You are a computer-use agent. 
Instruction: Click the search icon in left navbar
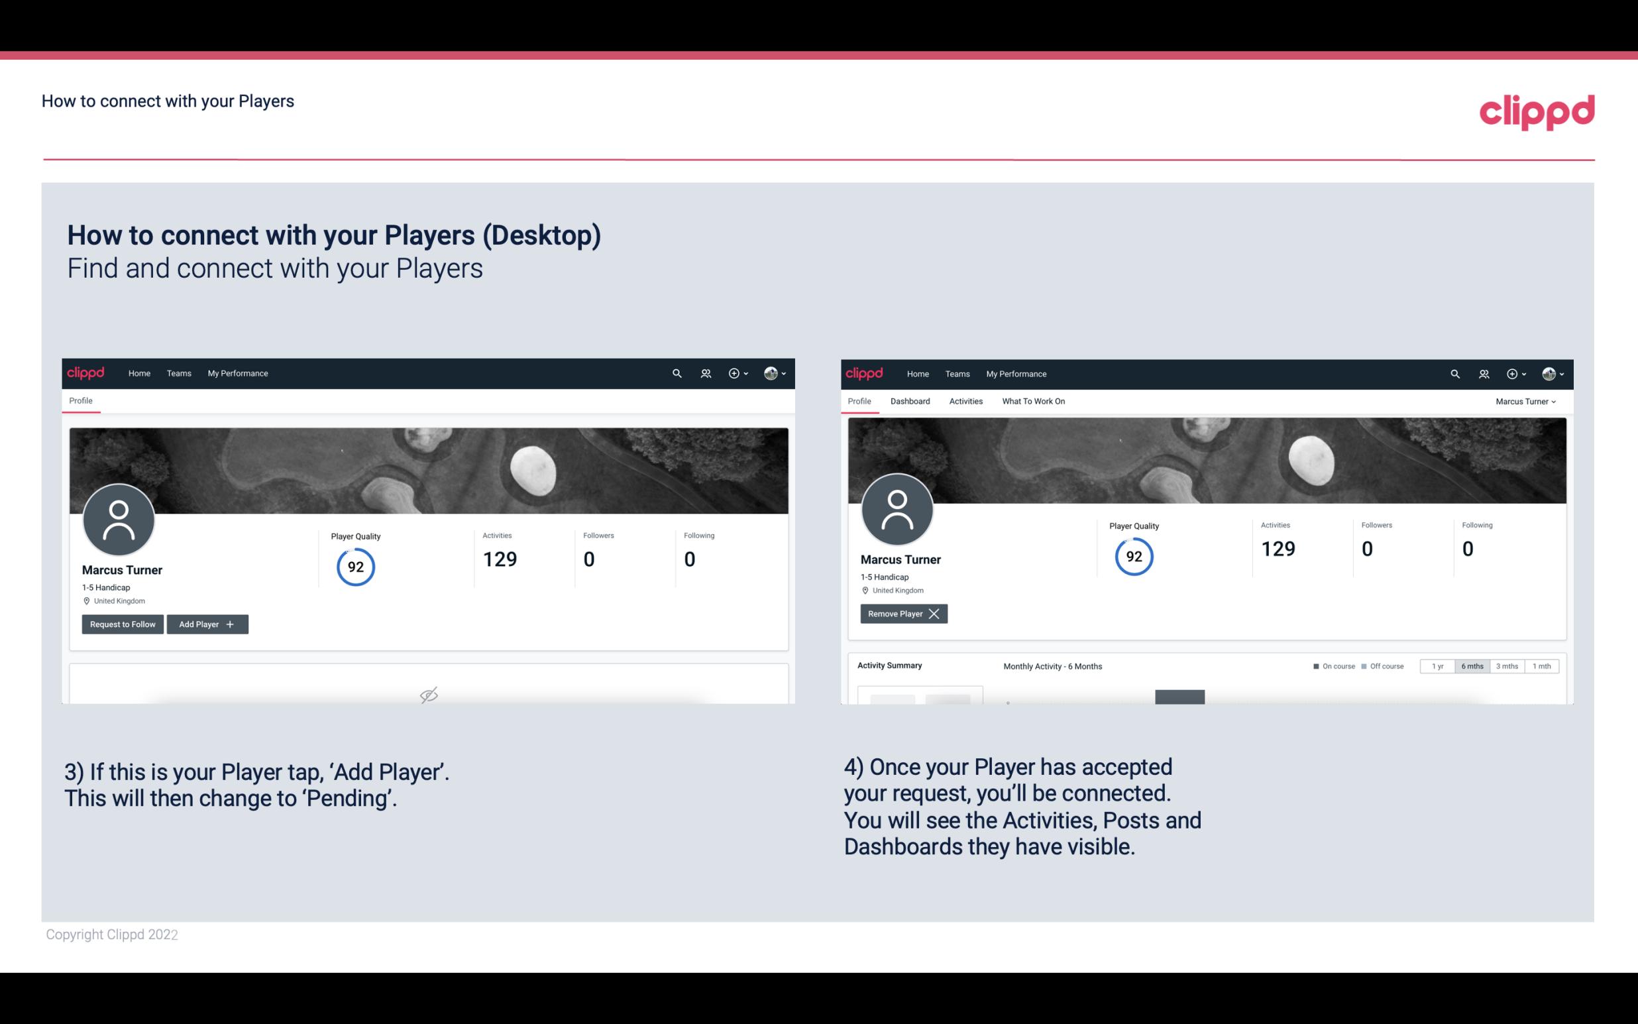[x=676, y=374]
